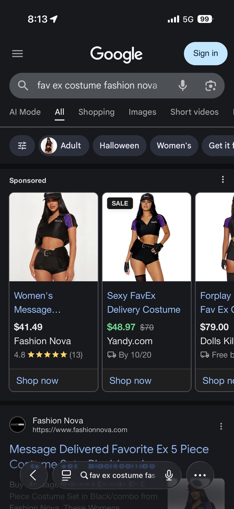Click Shop now for Yandy.com costume
Image resolution: width=234 pixels, height=509 pixels.
coord(130,381)
